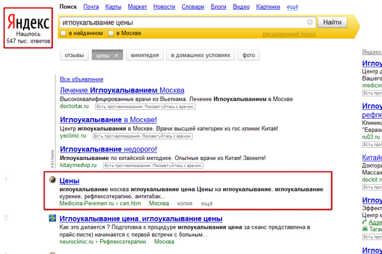The width and height of the screenshot is (382, 254).
Task: Click the 'neuroclinic.ru > Рефлексотерапии' URL
Action: (x=103, y=241)
